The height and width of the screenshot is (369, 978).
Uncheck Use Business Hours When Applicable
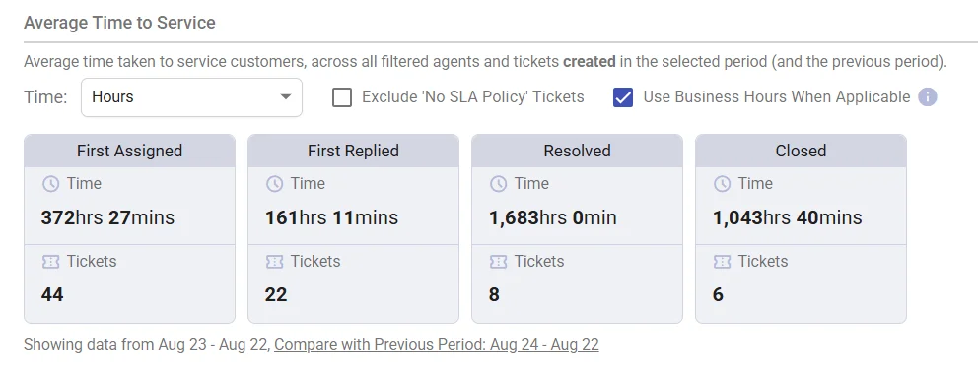click(x=623, y=97)
